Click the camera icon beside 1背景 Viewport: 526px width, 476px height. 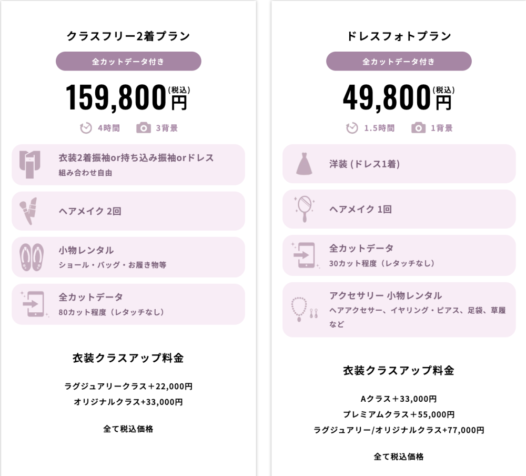click(418, 128)
